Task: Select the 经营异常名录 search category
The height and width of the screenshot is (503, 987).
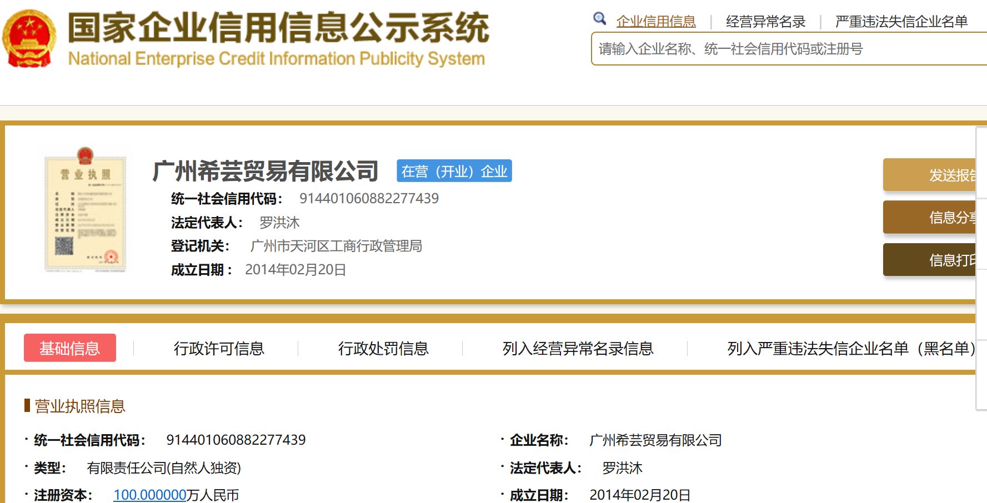Action: tap(765, 22)
